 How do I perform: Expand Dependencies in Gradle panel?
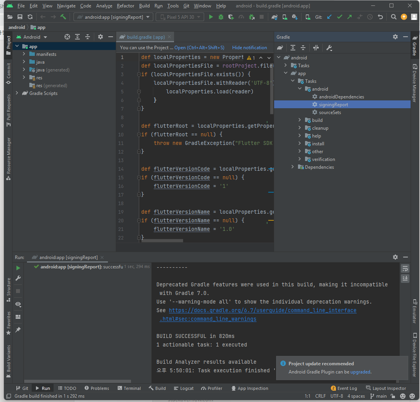tap(293, 167)
